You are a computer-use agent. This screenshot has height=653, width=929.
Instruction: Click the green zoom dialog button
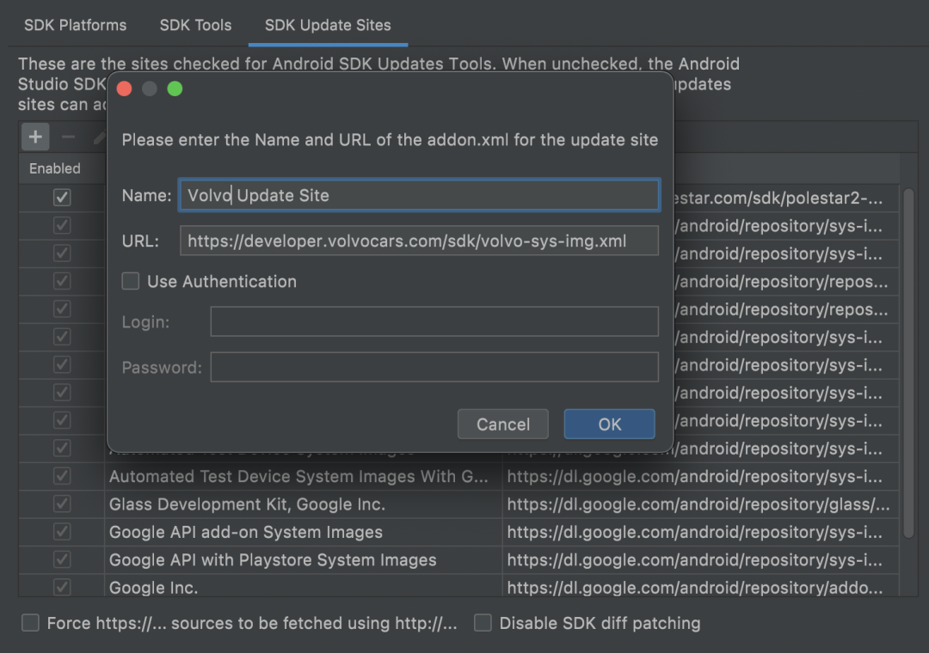[175, 88]
